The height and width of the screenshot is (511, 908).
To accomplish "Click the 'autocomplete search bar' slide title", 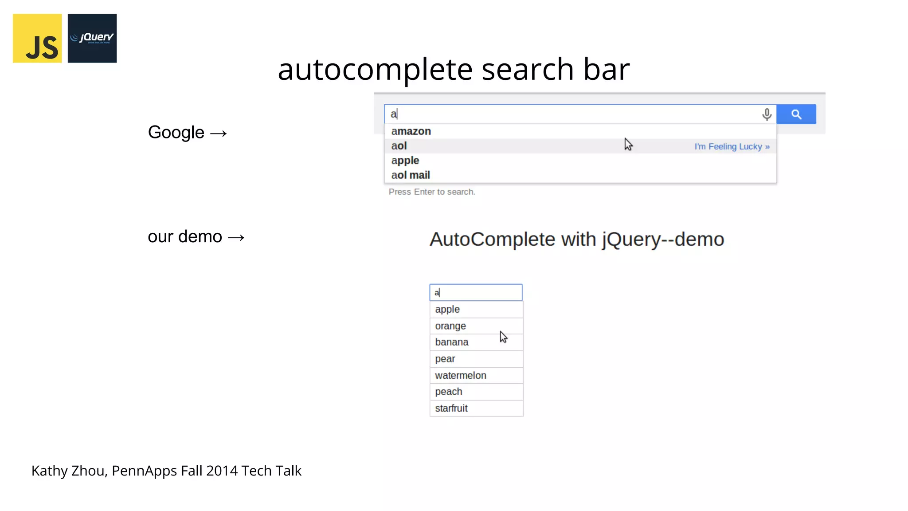I will coord(454,69).
